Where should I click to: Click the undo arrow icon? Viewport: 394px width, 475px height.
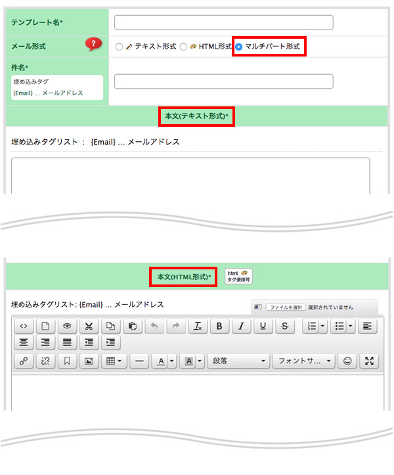point(154,326)
